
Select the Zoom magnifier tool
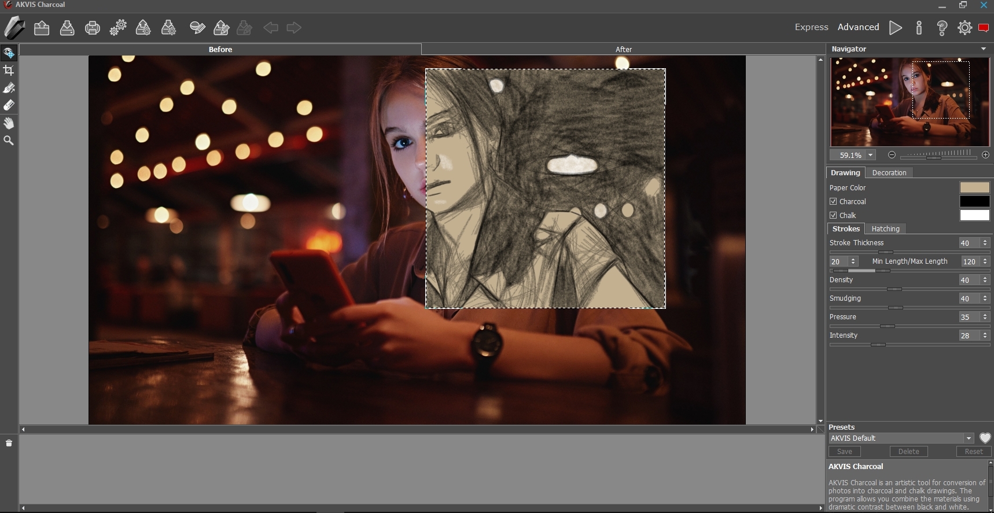tap(9, 141)
